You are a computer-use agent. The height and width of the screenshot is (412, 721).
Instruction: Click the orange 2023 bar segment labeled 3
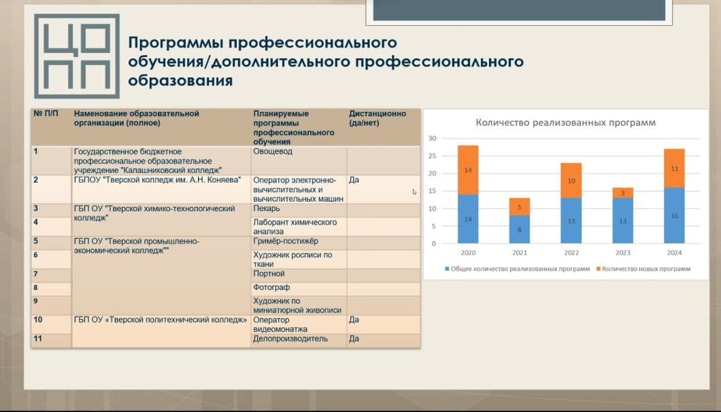(x=623, y=193)
